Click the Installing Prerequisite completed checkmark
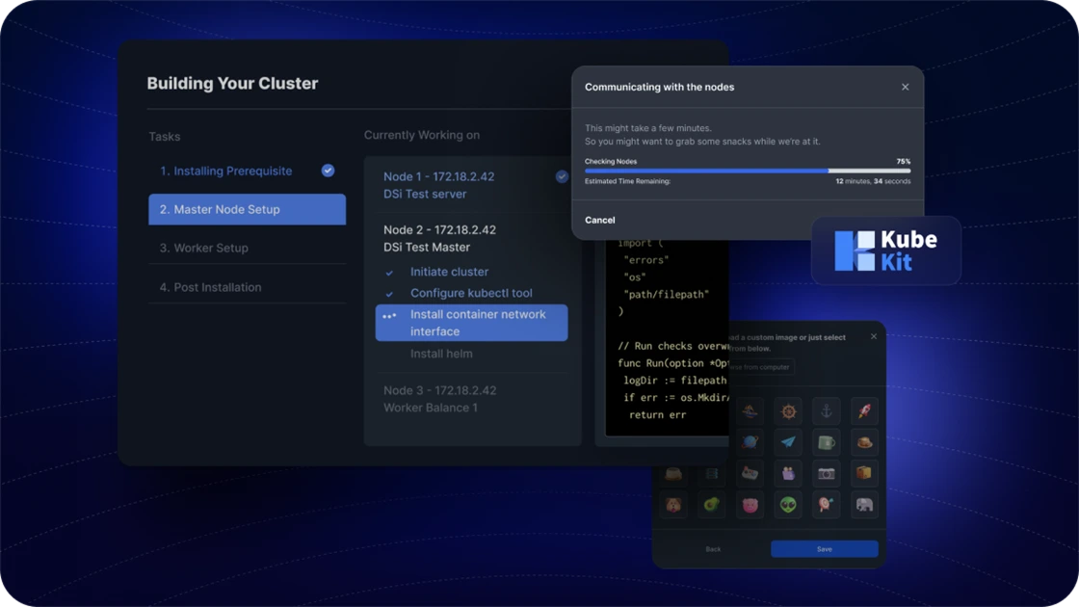Viewport: 1079px width, 607px height. tap(328, 171)
